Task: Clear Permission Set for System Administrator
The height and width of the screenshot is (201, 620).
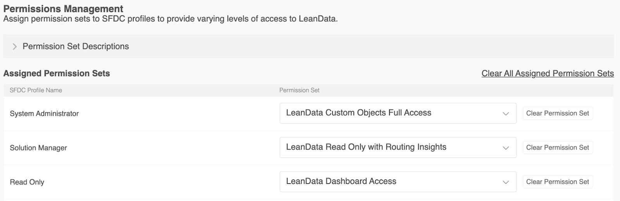Action: [557, 113]
